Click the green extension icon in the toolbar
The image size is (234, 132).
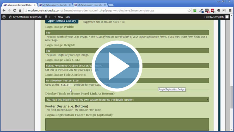[195, 11]
